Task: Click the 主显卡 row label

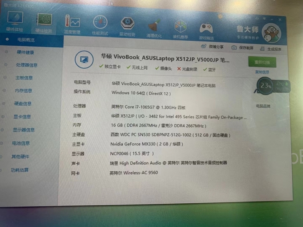Action: tap(78, 144)
